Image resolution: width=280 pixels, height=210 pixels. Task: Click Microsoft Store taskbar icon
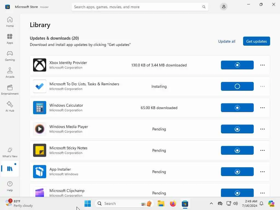pos(185,203)
